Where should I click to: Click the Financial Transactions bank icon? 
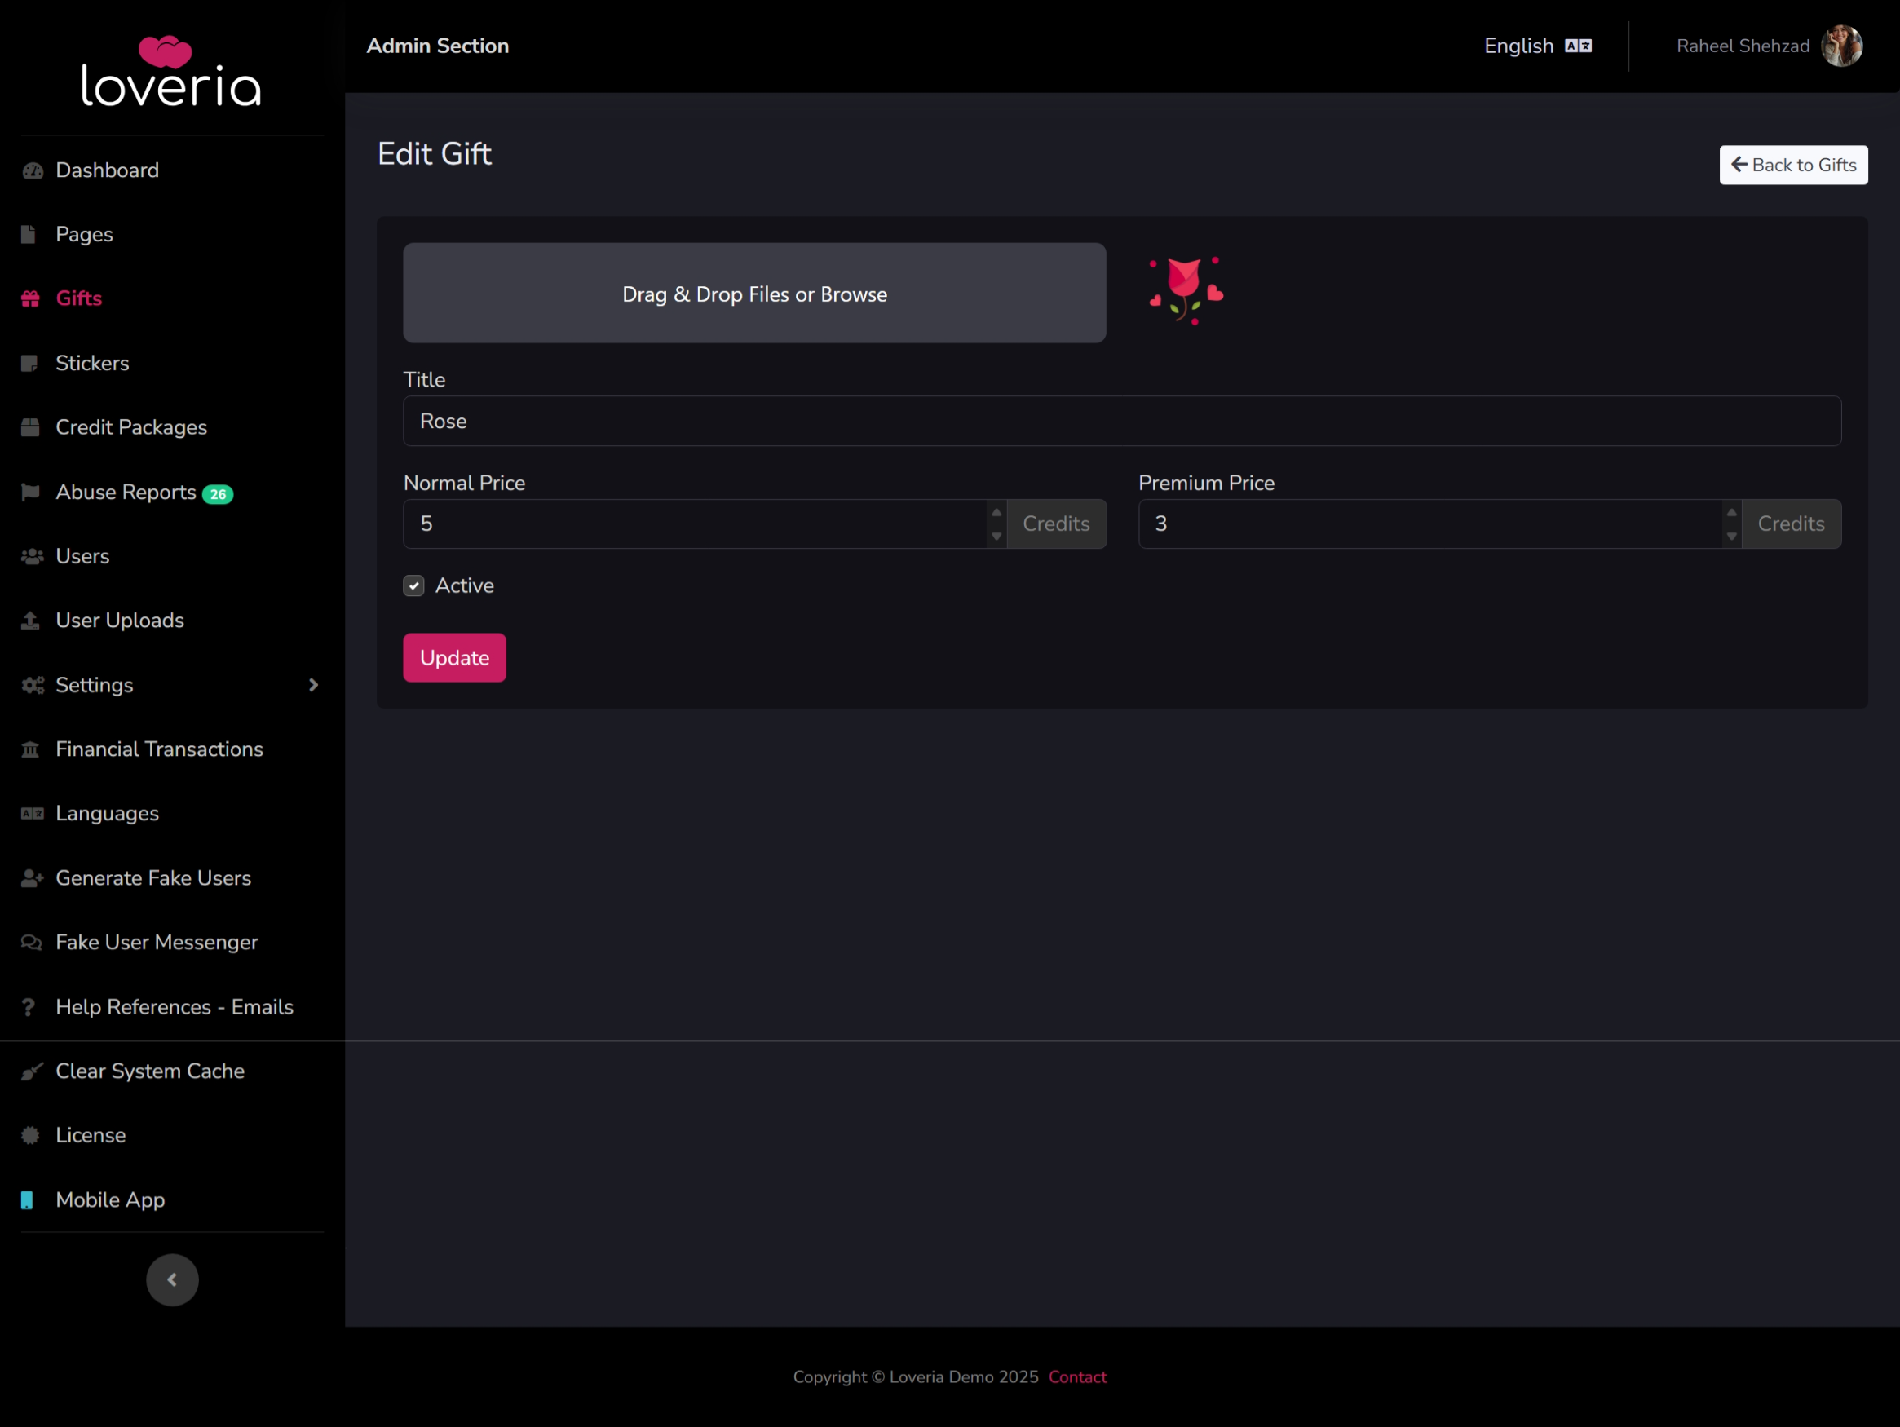click(31, 749)
